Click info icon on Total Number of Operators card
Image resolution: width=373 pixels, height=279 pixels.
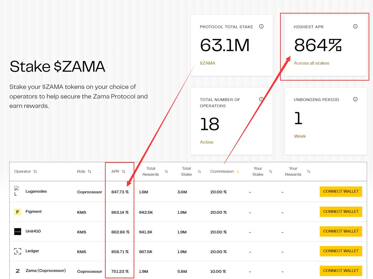tap(261, 99)
